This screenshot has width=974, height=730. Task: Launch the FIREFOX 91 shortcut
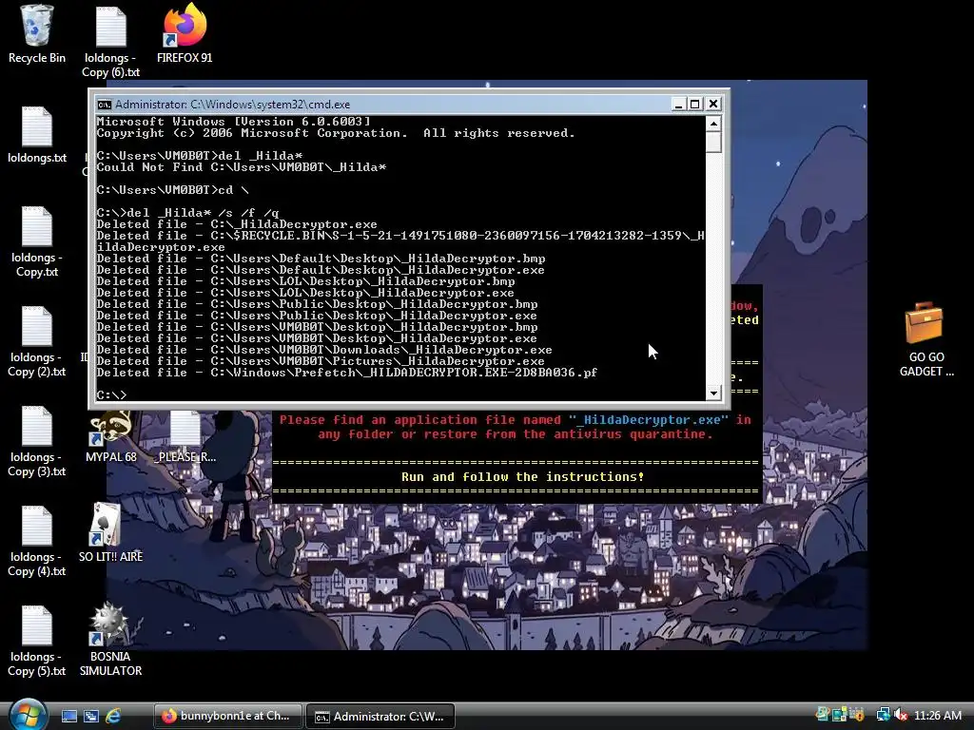[185, 34]
